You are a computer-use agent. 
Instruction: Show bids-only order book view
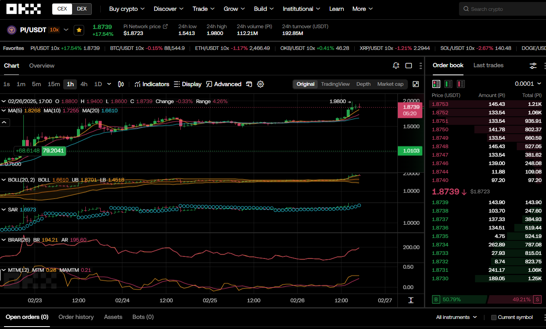click(x=448, y=84)
